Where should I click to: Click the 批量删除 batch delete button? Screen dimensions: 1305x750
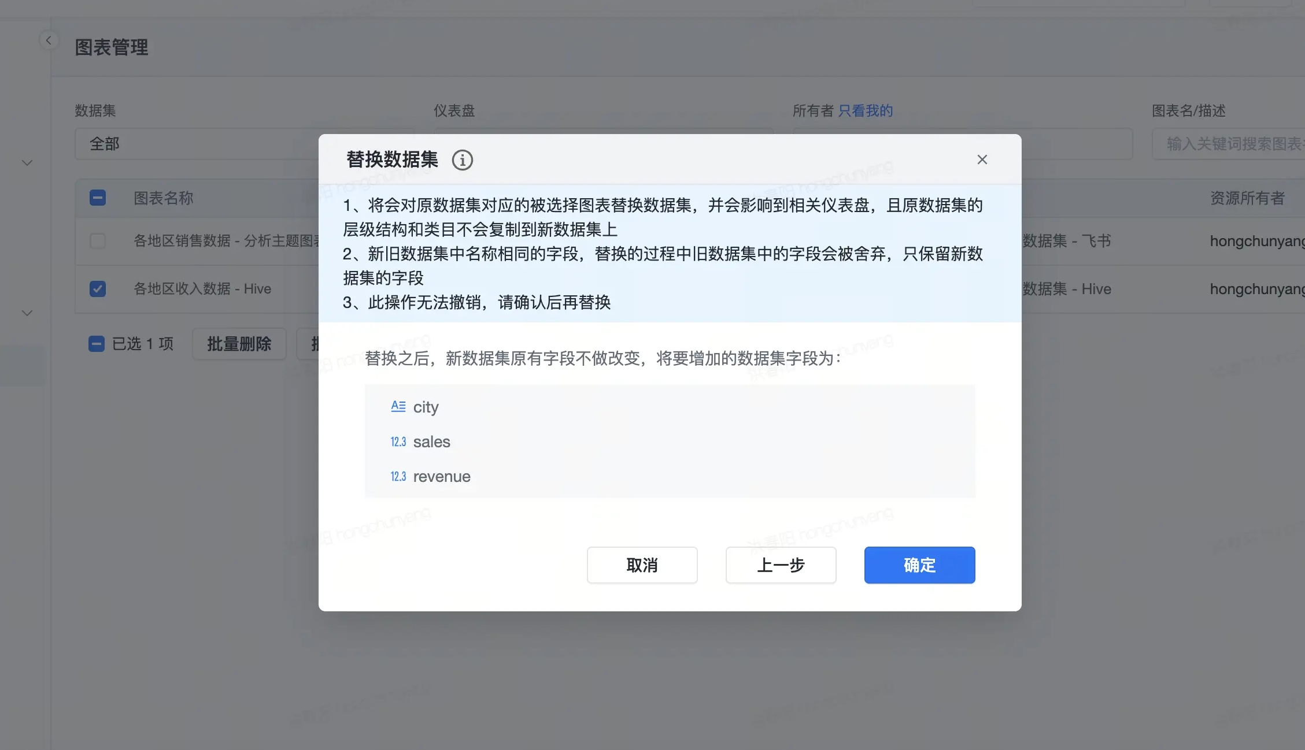239,344
